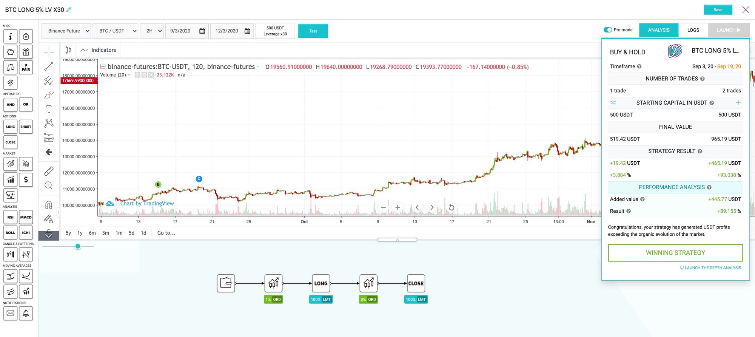
Task: Pick the LONG action block from palette
Action: click(11, 127)
